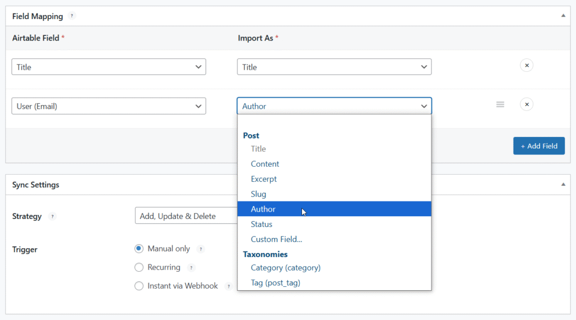Click the Taxonomies group heading
Screen dimensions: 576x320
pos(265,254)
